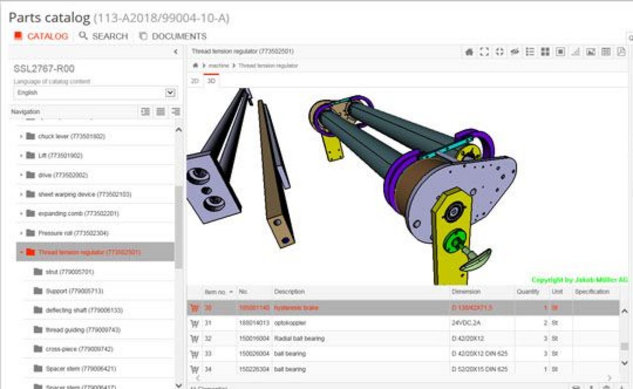Click the Description column header
This screenshot has width=633, height=389.
point(289,291)
